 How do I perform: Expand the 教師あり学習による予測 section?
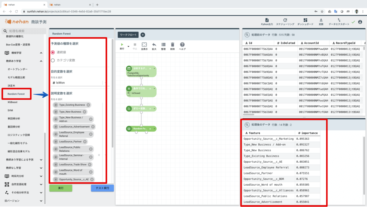tap(41, 160)
